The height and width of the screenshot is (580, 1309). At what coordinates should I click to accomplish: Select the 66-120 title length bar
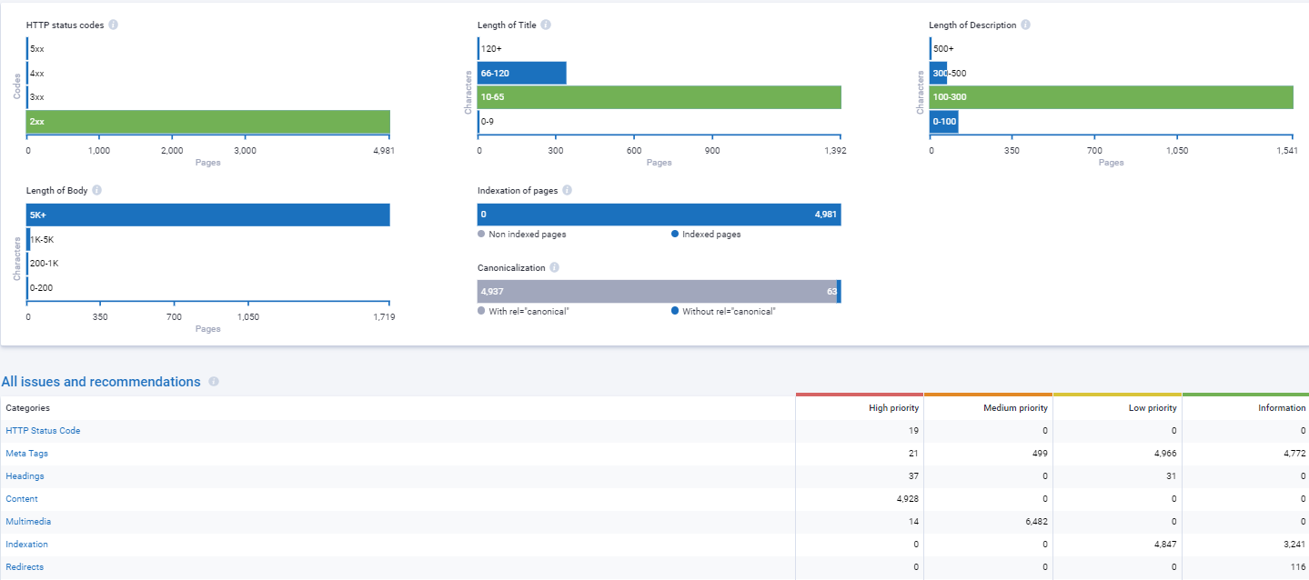click(x=522, y=73)
